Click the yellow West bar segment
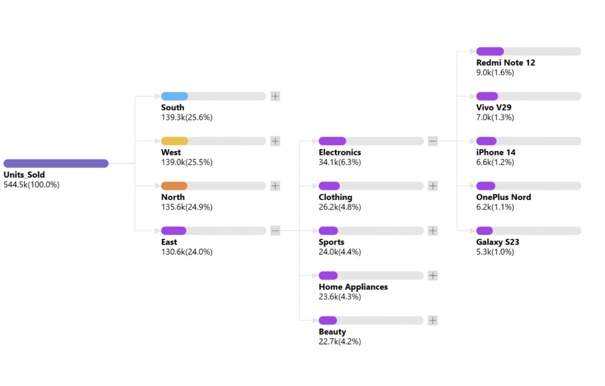The image size is (605, 386). point(174,140)
